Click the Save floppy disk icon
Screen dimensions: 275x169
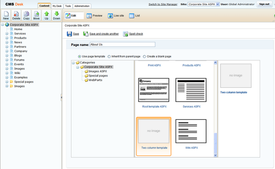(69, 34)
